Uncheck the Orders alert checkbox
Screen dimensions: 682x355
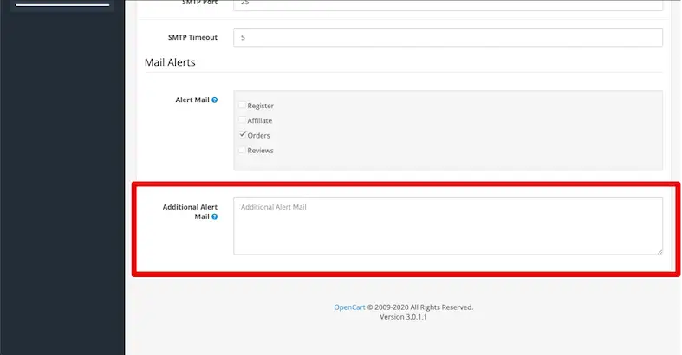243,135
